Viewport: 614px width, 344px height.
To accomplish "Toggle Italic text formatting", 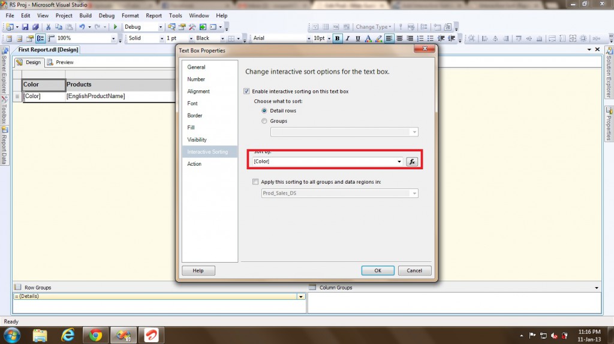I will [348, 38].
